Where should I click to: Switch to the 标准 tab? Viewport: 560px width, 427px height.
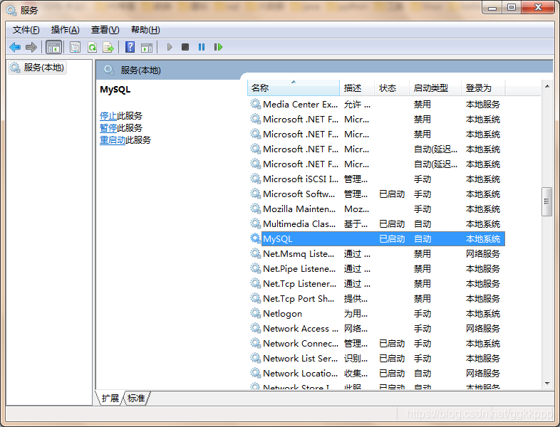[136, 398]
